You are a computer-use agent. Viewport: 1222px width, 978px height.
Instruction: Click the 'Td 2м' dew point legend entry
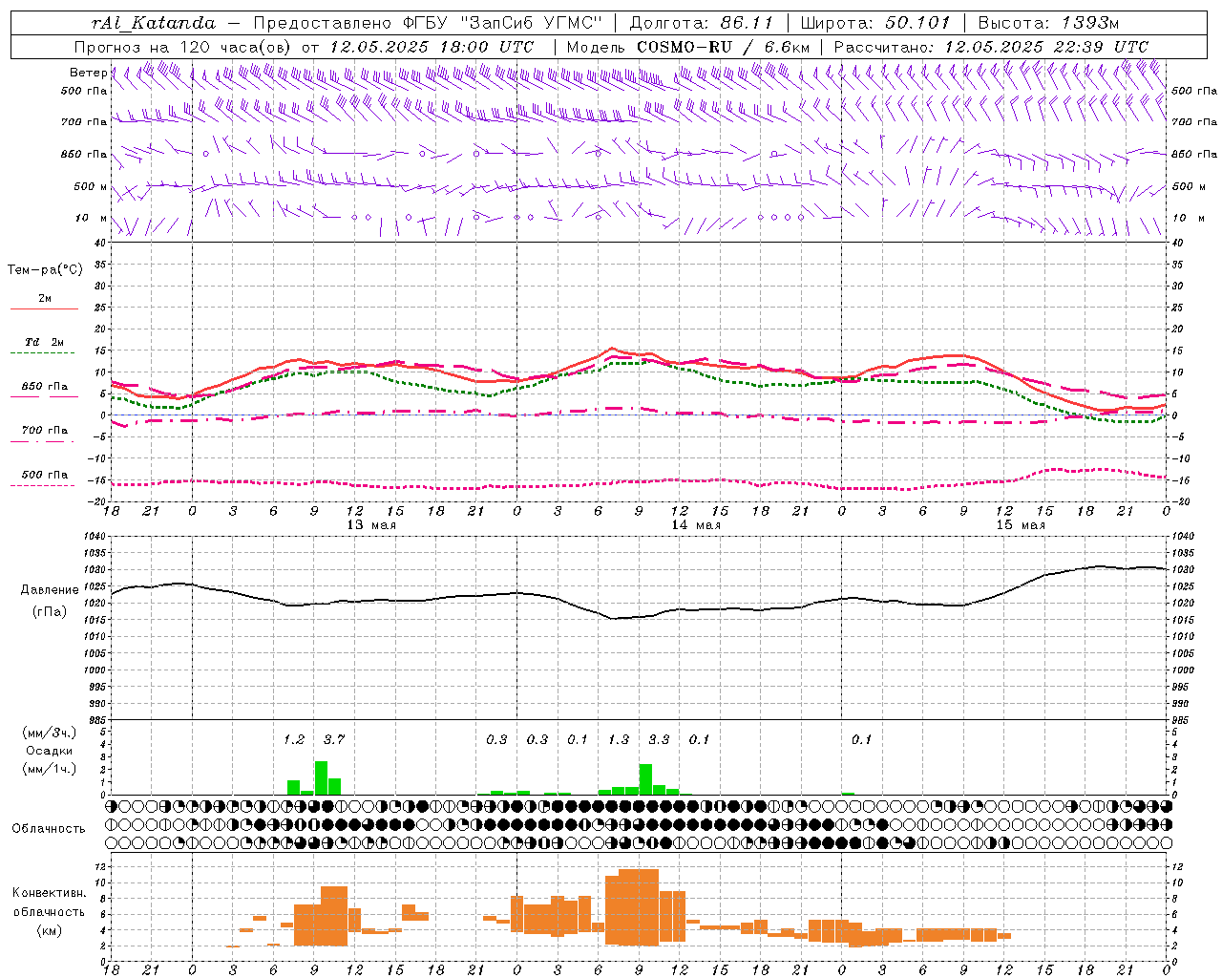44,342
